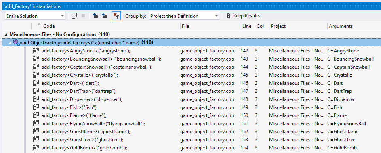381x153 pixels.
Task: Go to next location arrow icon
Action: pyautogui.click(x=104, y=16)
